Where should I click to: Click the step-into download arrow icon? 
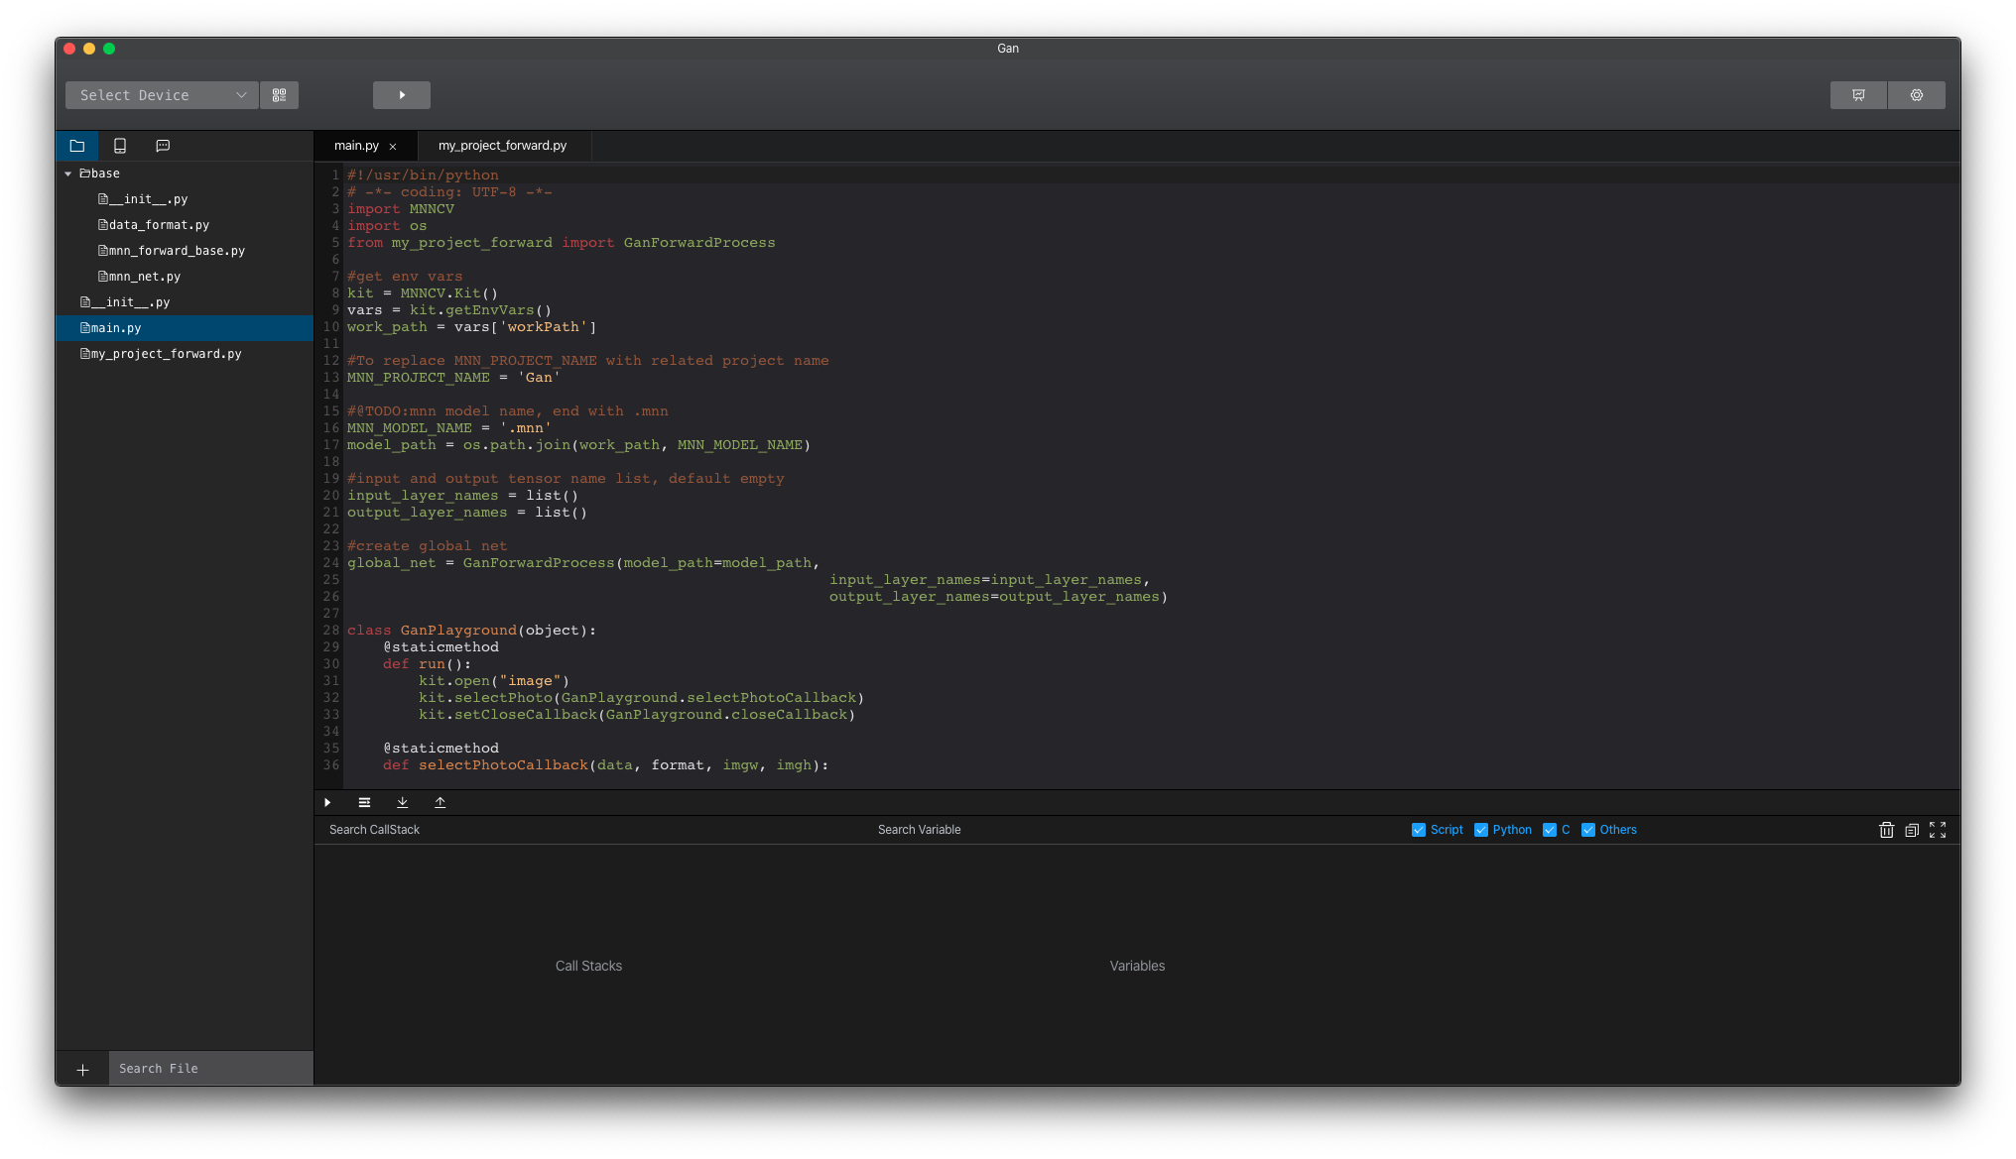[402, 802]
